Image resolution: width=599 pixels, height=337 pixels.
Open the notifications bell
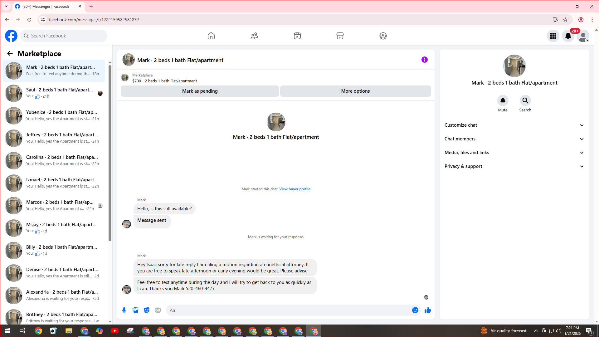(568, 36)
